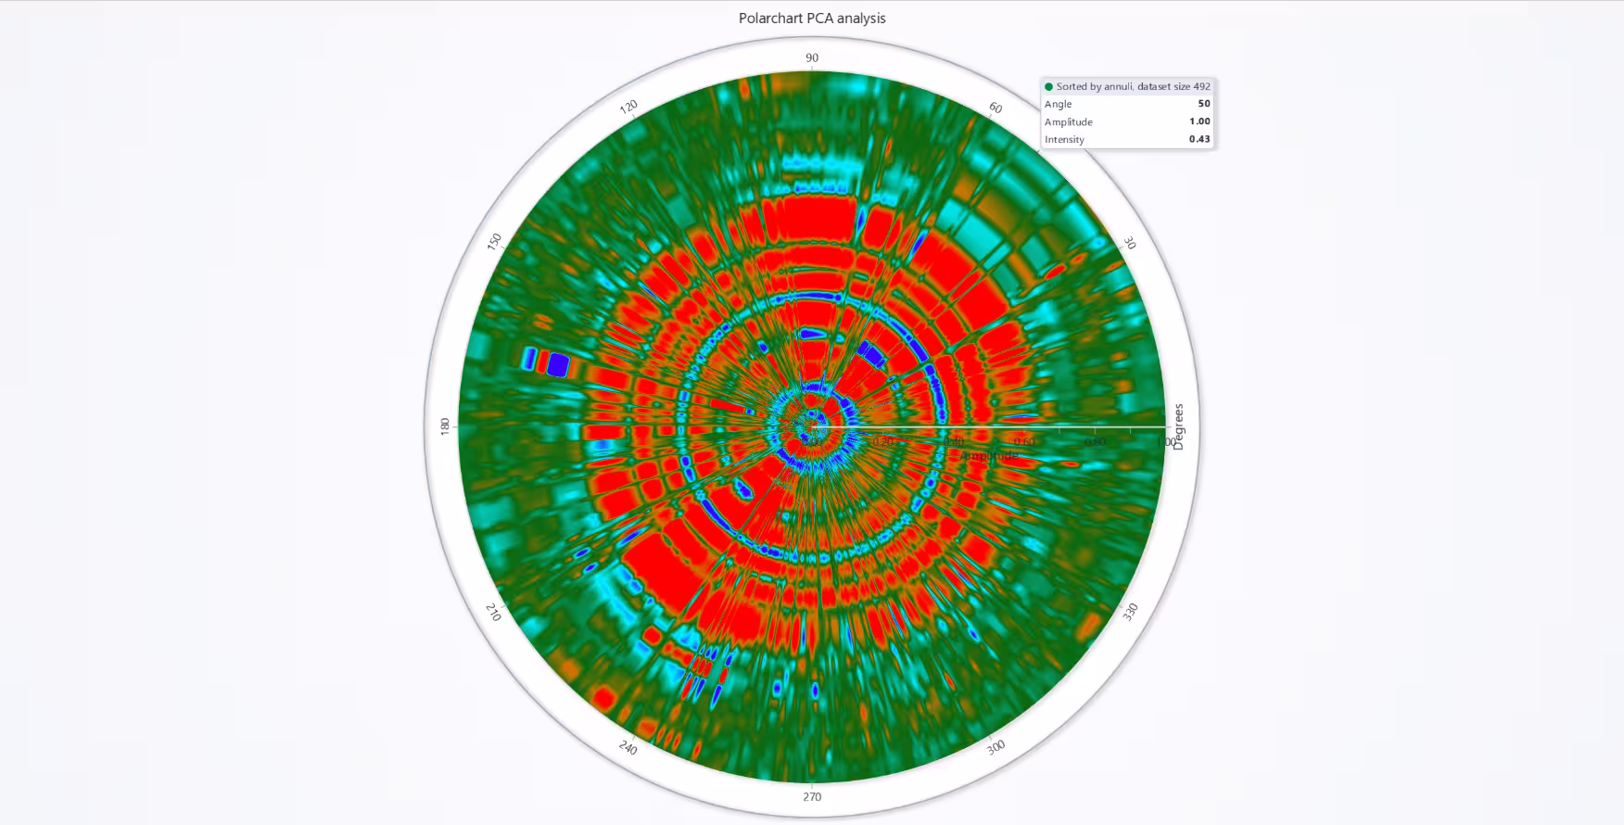Click the 90 degree axis label

[x=812, y=57]
